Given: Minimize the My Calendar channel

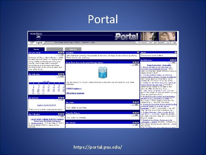Looking at the screenshot, I should [61, 74].
